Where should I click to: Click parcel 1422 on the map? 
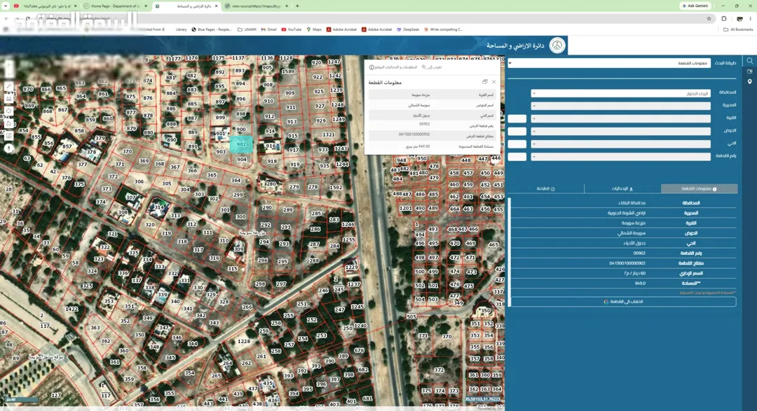pos(71,309)
